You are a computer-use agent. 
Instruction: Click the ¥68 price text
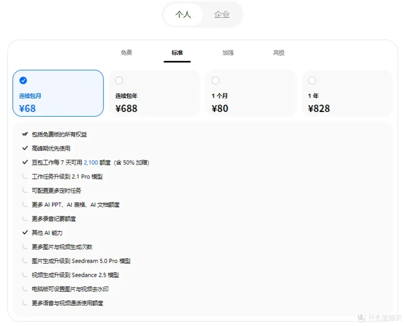click(x=27, y=108)
